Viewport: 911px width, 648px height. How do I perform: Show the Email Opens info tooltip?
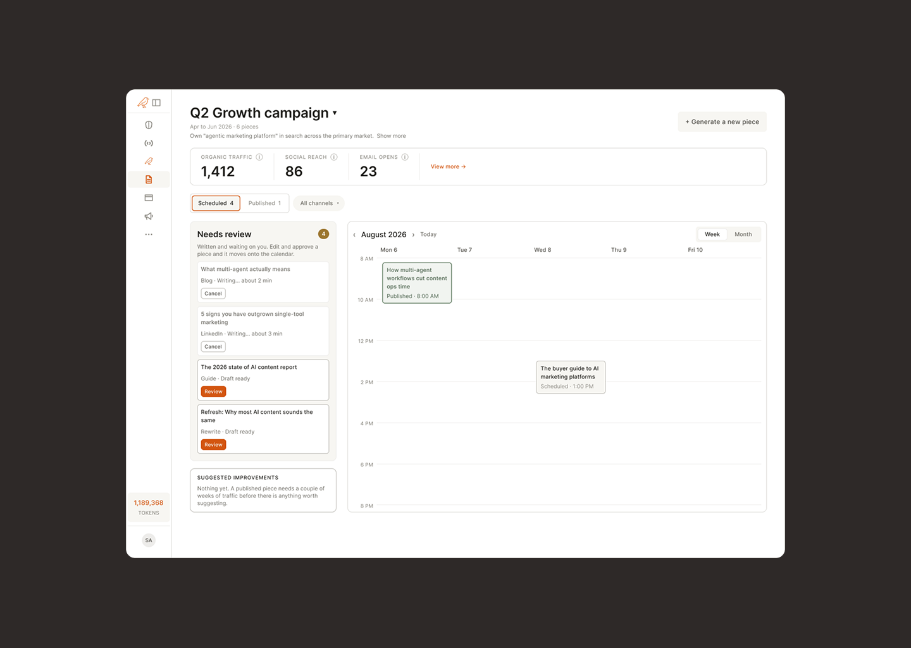(405, 157)
